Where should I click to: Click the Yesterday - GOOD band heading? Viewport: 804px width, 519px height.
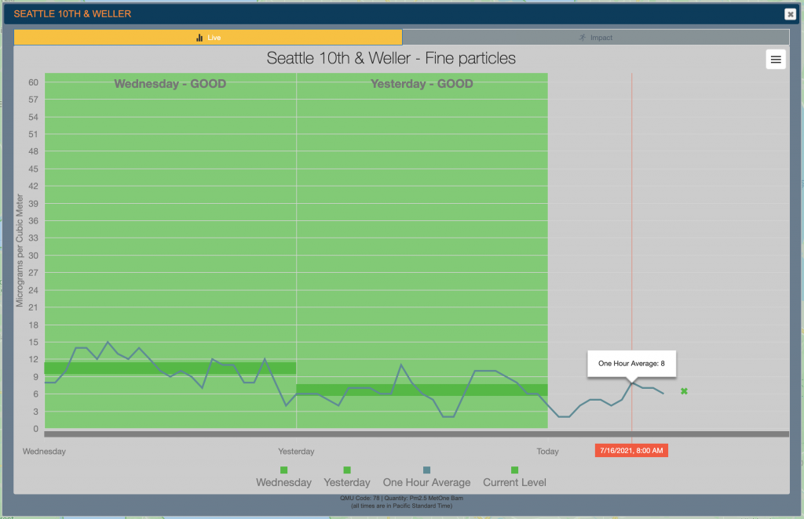tap(422, 84)
